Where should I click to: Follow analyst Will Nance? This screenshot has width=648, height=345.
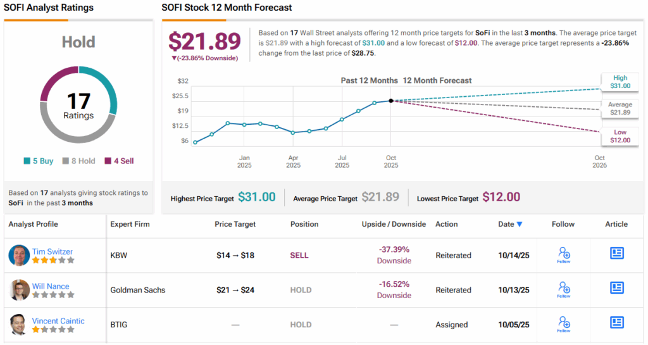pyautogui.click(x=563, y=289)
